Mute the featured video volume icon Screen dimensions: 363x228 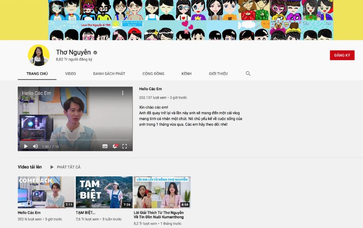tap(35, 146)
